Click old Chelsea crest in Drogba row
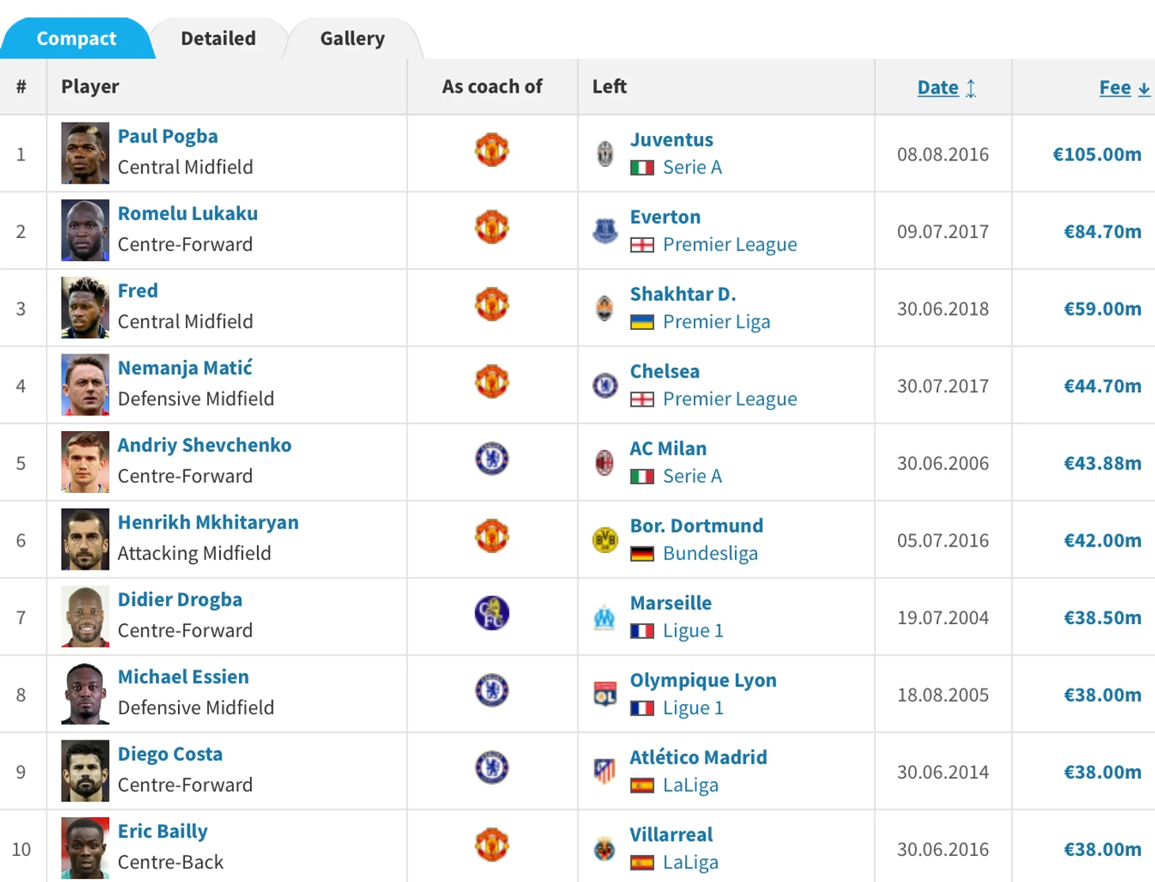Viewport: 1155px width, 882px height. click(491, 613)
